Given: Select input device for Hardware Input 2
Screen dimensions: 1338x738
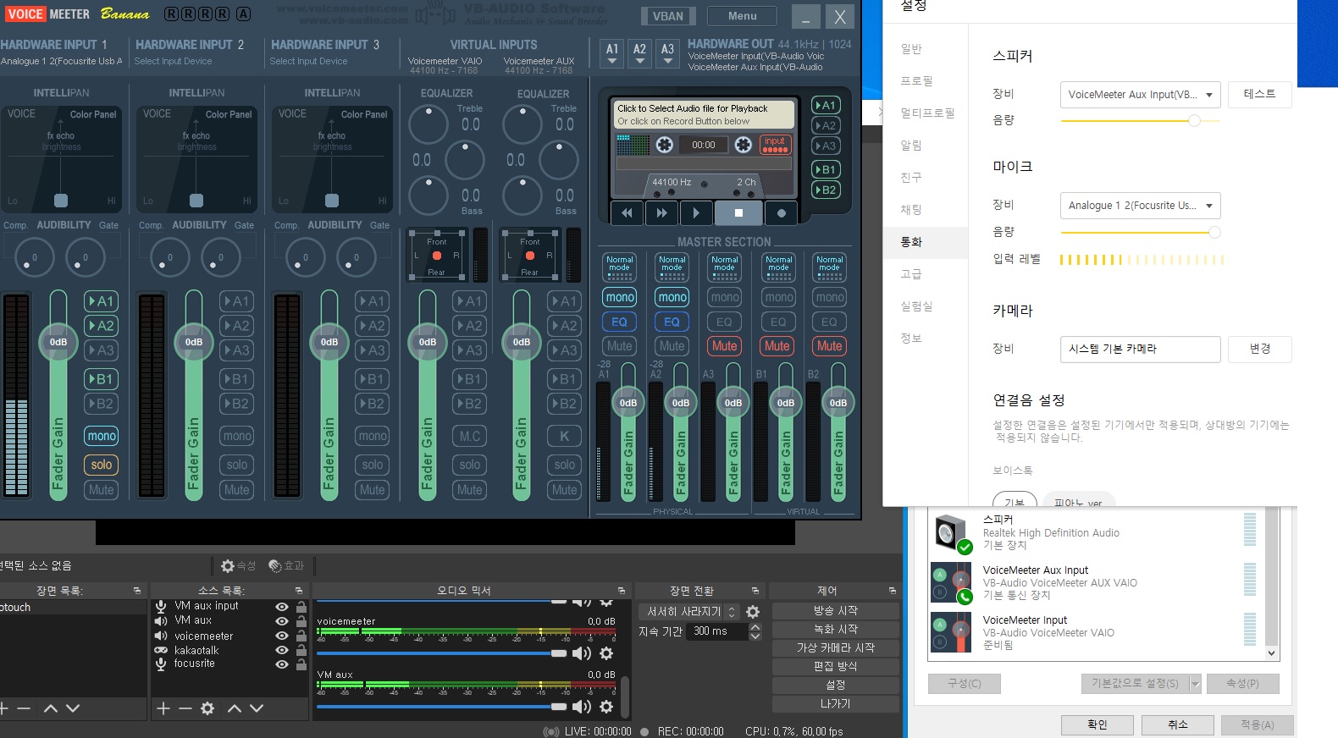Looking at the screenshot, I should [173, 61].
